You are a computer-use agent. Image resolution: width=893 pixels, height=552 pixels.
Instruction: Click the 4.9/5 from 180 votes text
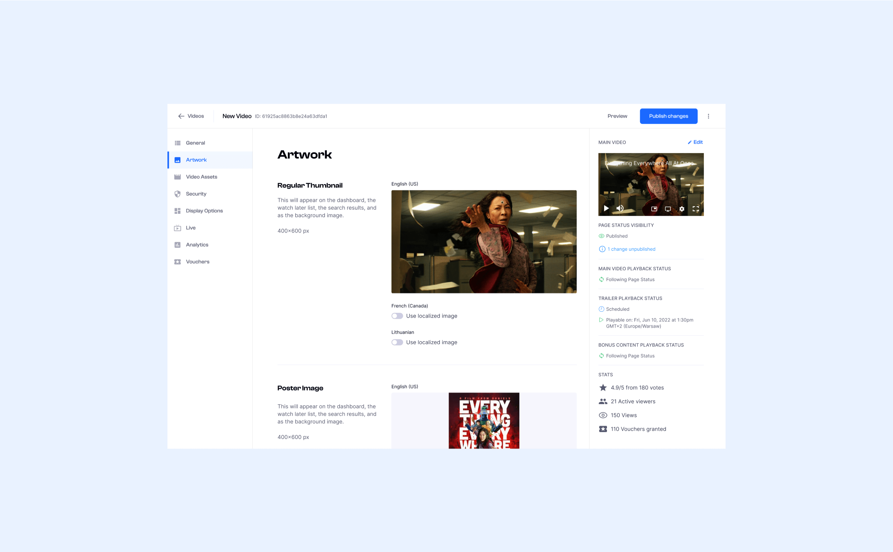tap(637, 388)
